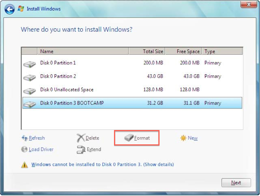Click the New sun-star icon
260x196 pixels.
(x=183, y=138)
